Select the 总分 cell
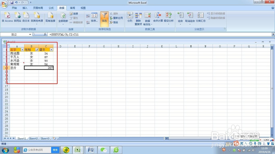The height and width of the screenshot is (154, 275). pyautogui.click(x=17, y=68)
